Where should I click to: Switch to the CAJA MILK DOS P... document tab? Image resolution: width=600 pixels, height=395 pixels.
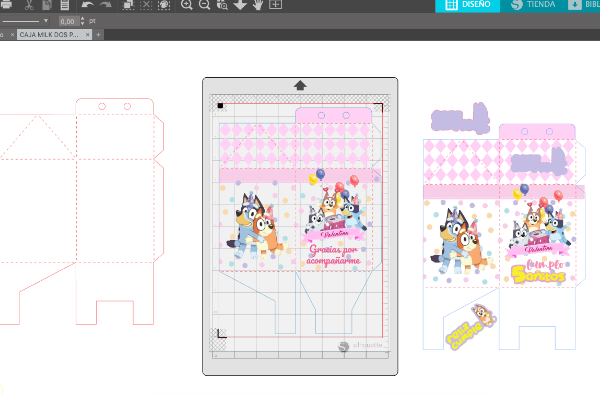(x=49, y=35)
